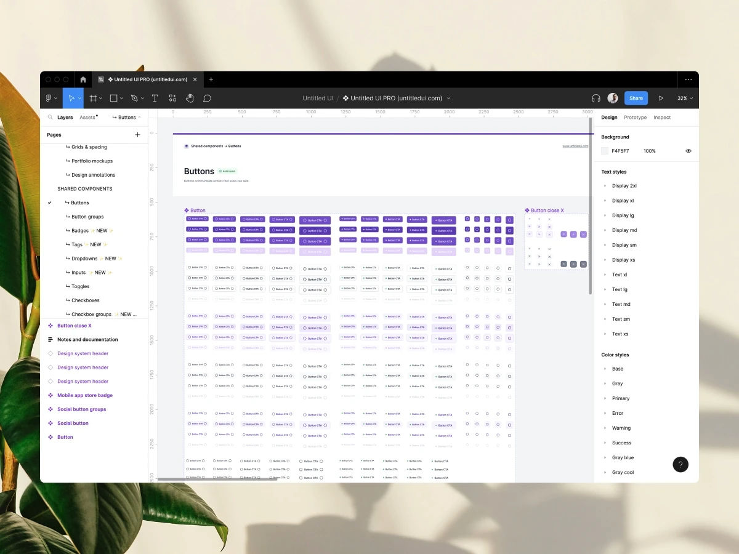Expand the Primary color style group
739x554 pixels.
(x=604, y=398)
